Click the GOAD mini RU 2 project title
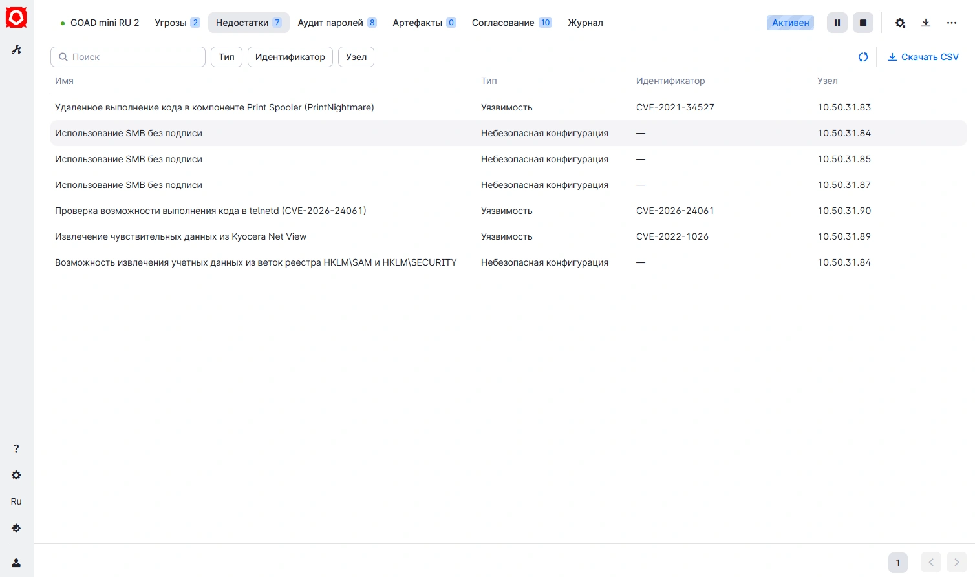 (x=105, y=23)
